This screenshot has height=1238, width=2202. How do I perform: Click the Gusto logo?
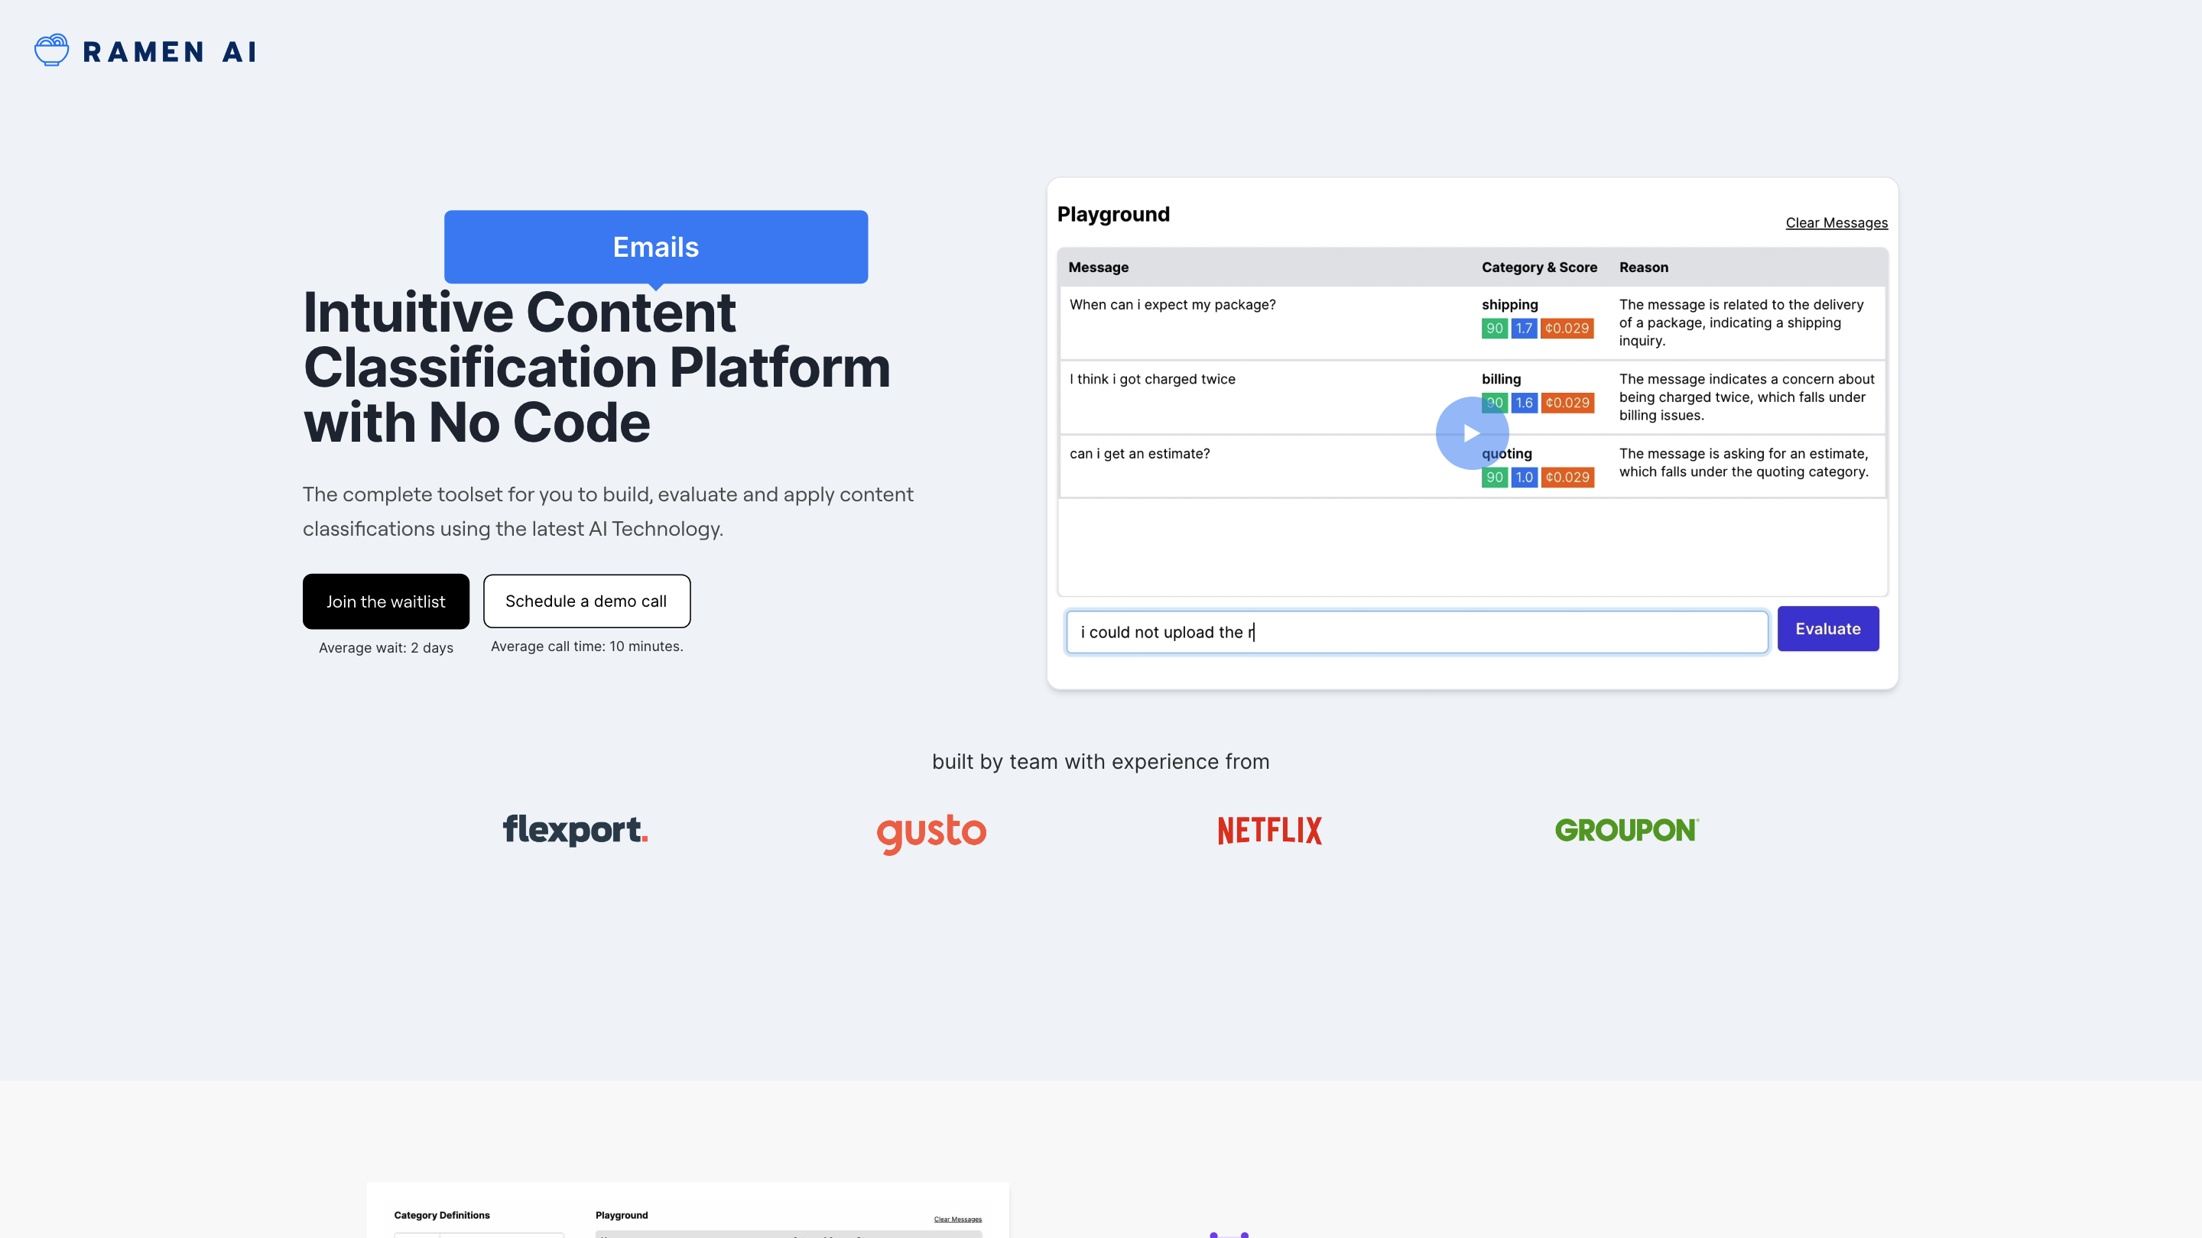(931, 831)
